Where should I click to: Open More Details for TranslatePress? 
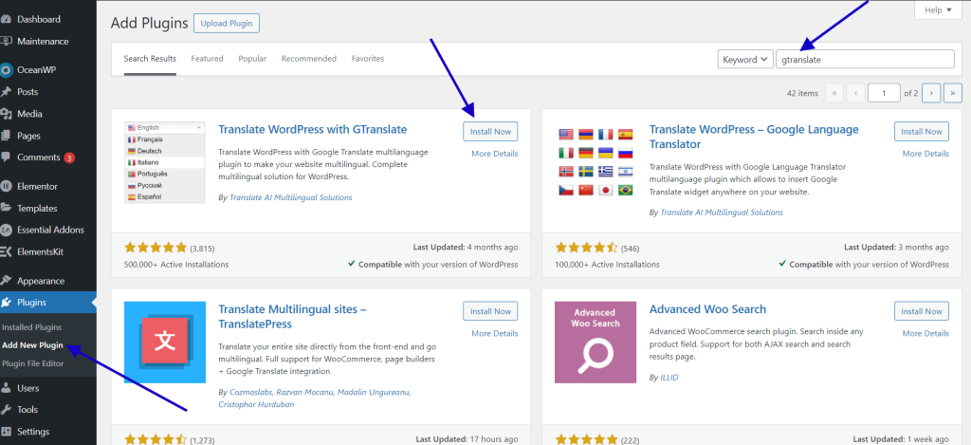[x=495, y=333]
